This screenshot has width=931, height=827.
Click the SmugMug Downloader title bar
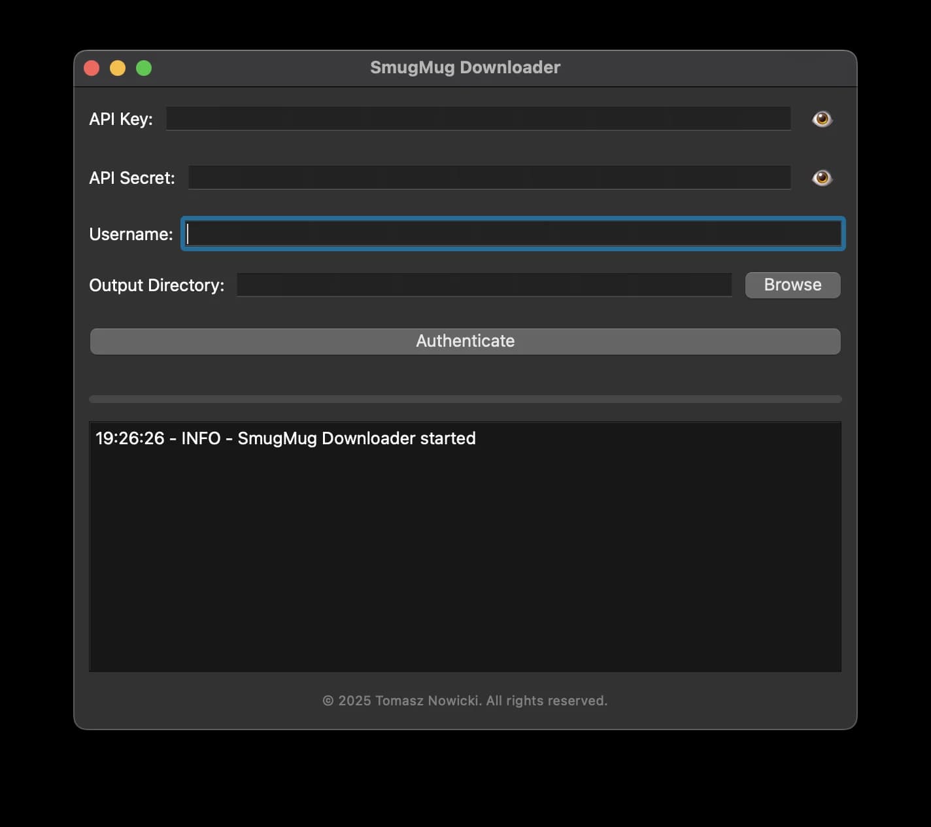[465, 67]
